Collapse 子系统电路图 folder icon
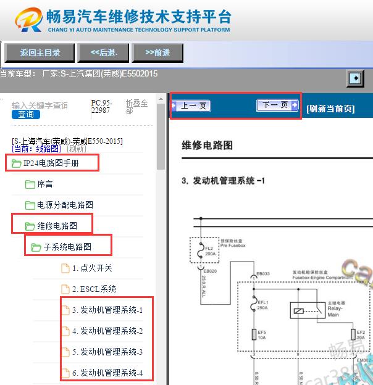This screenshot has width=373, height=385. pyautogui.click(x=36, y=247)
